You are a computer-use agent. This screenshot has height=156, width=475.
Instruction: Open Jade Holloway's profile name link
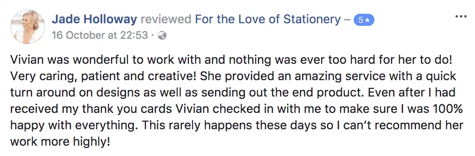(94, 19)
